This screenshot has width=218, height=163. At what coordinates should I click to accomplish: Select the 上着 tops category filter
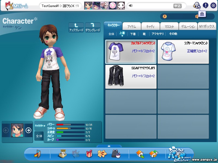(x=122, y=34)
